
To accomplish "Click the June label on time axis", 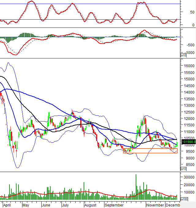I will pyautogui.click(x=46, y=205).
